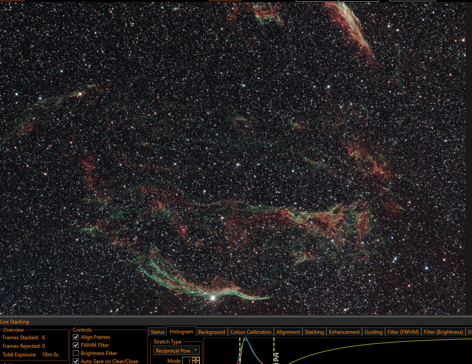Open the Background tab
Image resolution: width=472 pixels, height=364 pixels.
(212, 332)
